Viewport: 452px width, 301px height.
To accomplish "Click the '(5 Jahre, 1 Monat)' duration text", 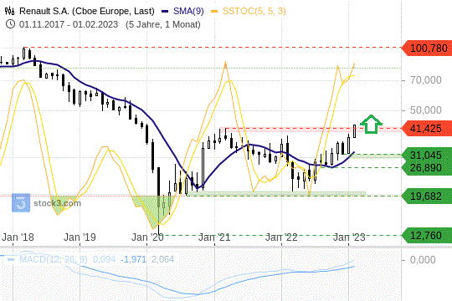I will pos(163,24).
